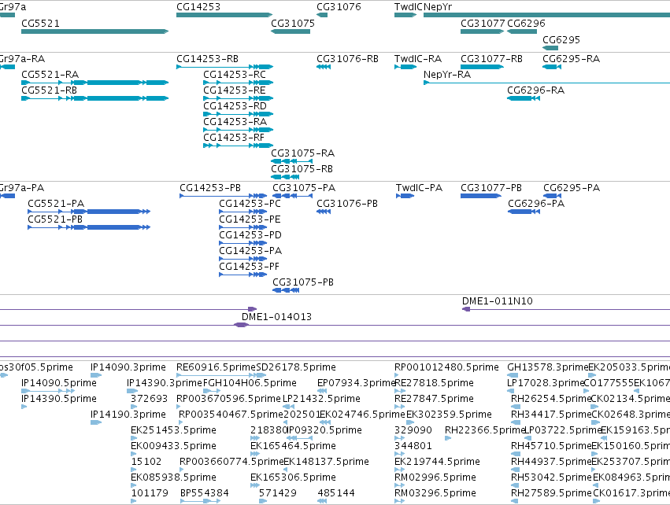This screenshot has height=505, width=670.
Task: Click protein CG14253-PB label
Action: [210, 188]
